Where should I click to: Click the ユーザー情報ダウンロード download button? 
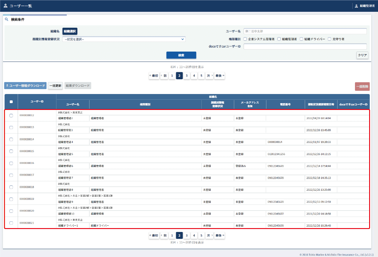[25, 86]
